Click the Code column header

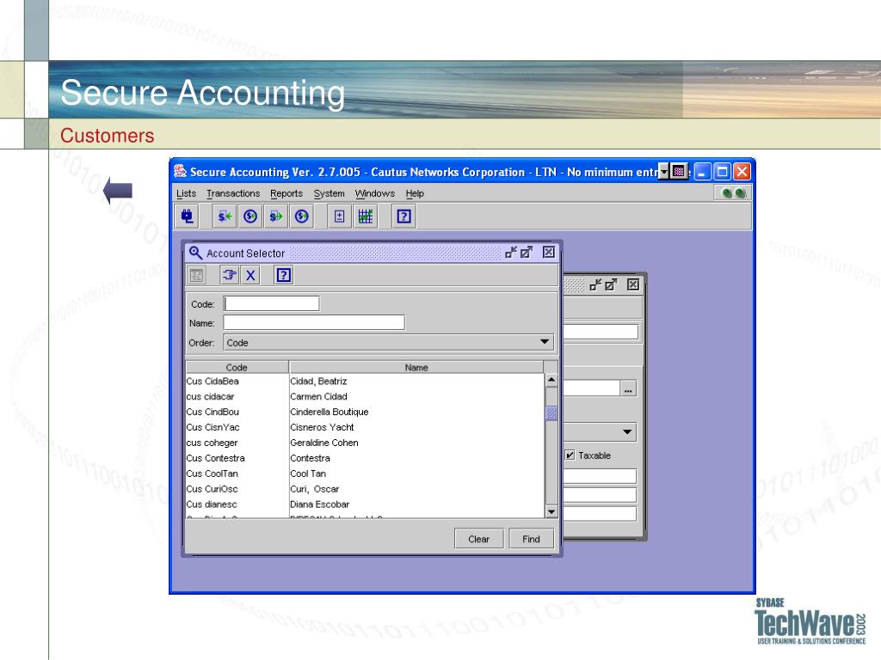[237, 368]
